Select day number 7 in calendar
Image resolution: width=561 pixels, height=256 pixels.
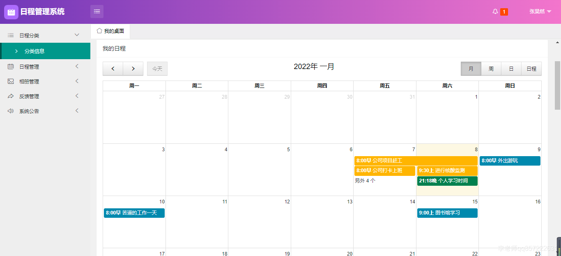coord(414,150)
